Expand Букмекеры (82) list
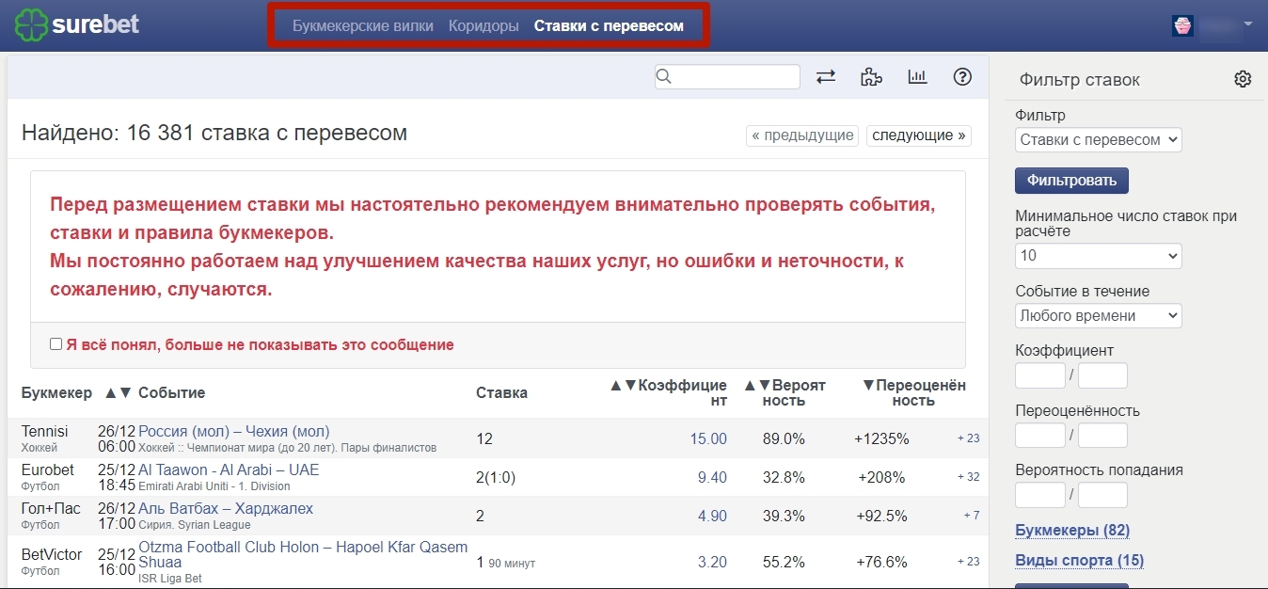 (1072, 531)
